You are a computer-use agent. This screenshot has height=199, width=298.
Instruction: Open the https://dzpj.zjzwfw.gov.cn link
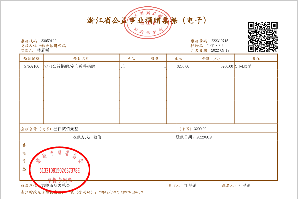click(121, 192)
